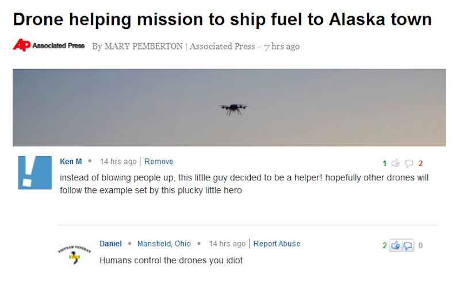Click the timestamp on Daniel's reply
The width and height of the screenshot is (460, 288).
(x=227, y=244)
